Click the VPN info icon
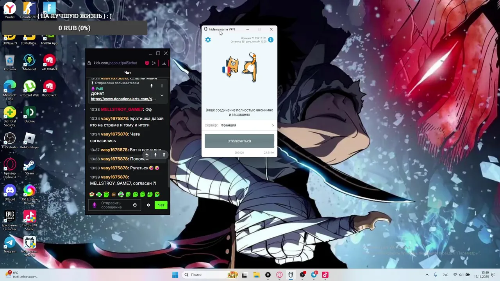Image resolution: width=500 pixels, height=281 pixels. pyautogui.click(x=271, y=40)
